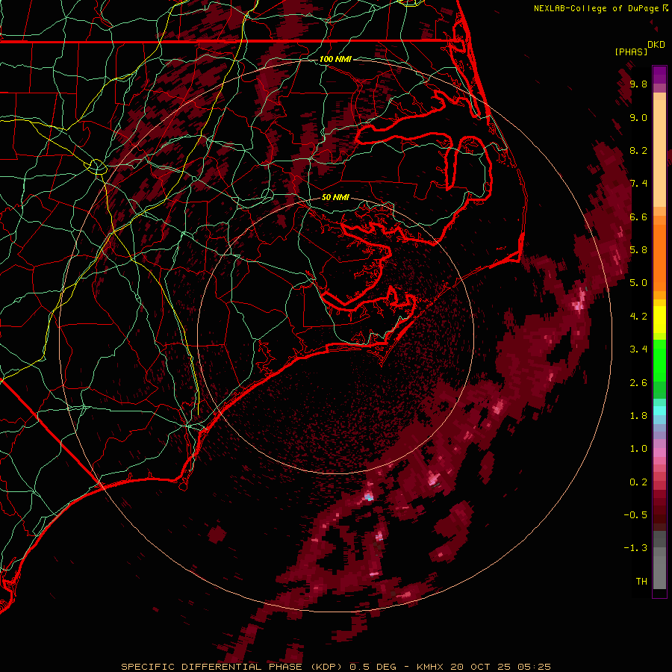Click the 100 NMI range ring label
This screenshot has width=672, height=672.
pyautogui.click(x=335, y=59)
